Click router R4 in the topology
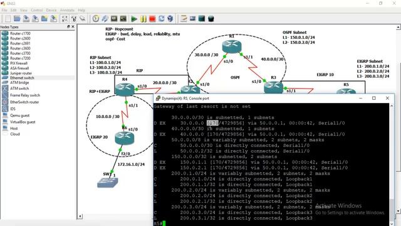 click(125, 89)
